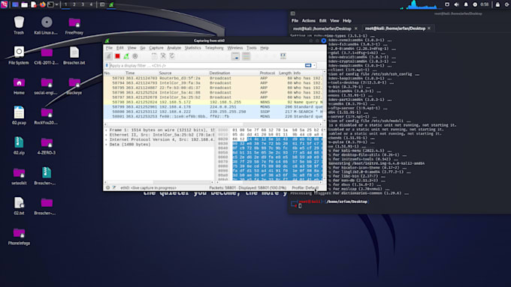Screen dimensions: 511x287
Task: Open the display filter history dropdown arrow
Action: point(314,66)
